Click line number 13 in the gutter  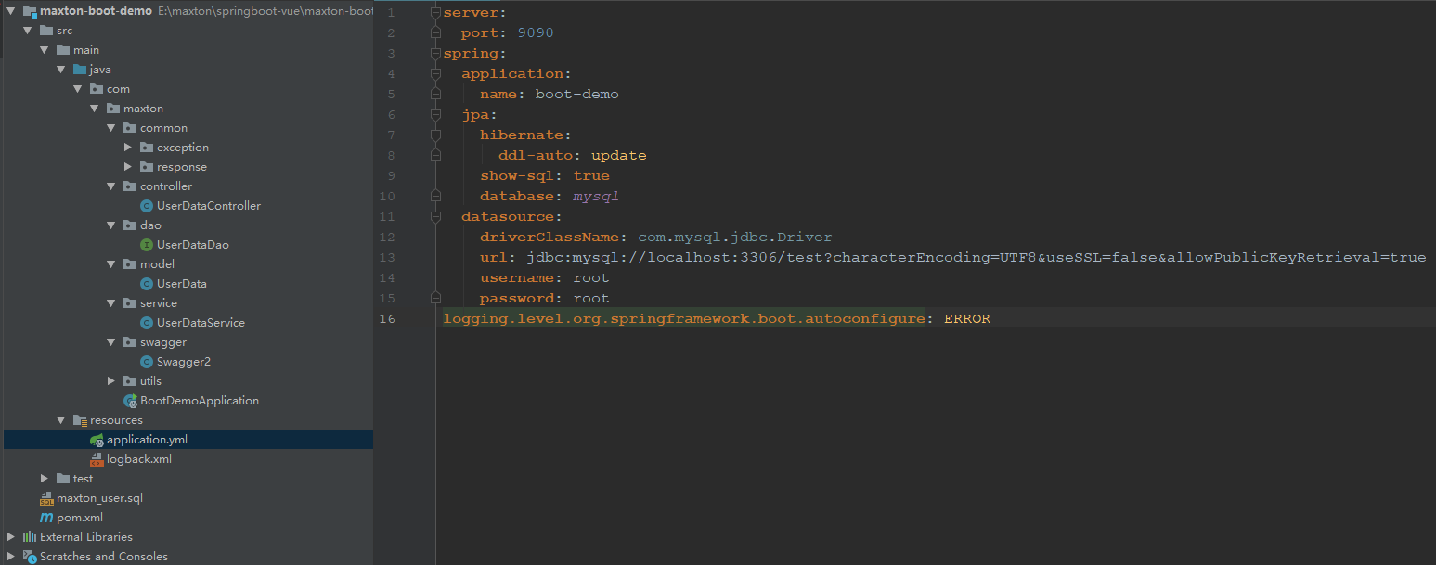387,257
